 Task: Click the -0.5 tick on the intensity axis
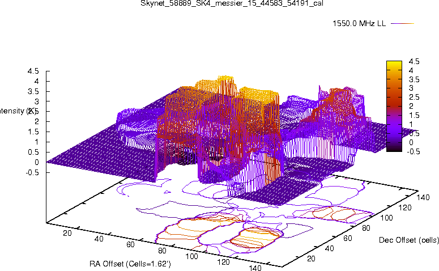32,172
